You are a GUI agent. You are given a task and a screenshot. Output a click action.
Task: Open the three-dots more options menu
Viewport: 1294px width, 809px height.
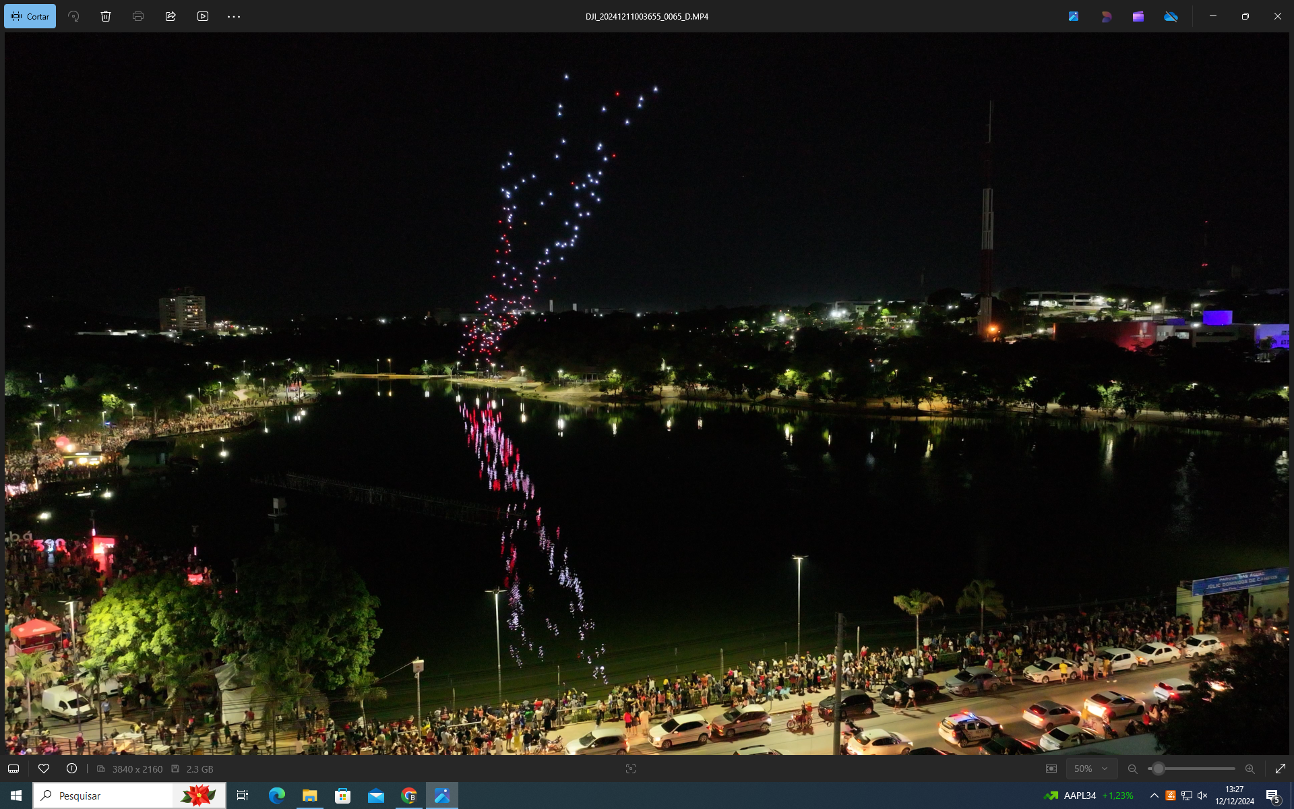234,16
